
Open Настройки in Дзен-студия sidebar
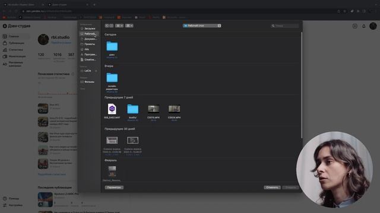coord(13,205)
